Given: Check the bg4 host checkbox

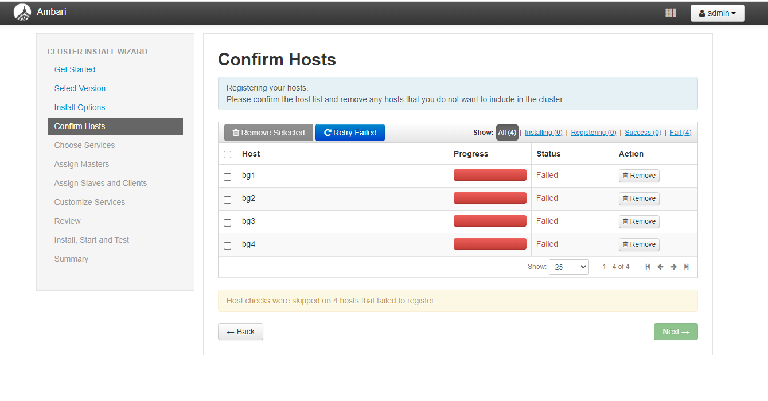Looking at the screenshot, I should [227, 246].
